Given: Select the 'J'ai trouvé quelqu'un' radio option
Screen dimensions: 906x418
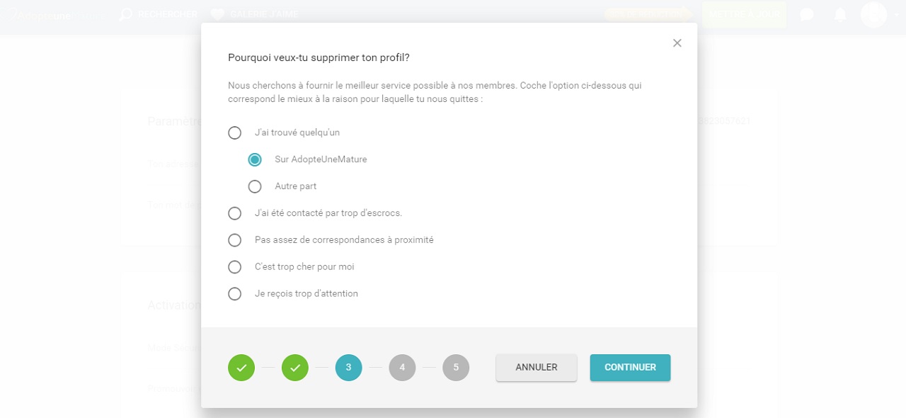Looking at the screenshot, I should 235,133.
